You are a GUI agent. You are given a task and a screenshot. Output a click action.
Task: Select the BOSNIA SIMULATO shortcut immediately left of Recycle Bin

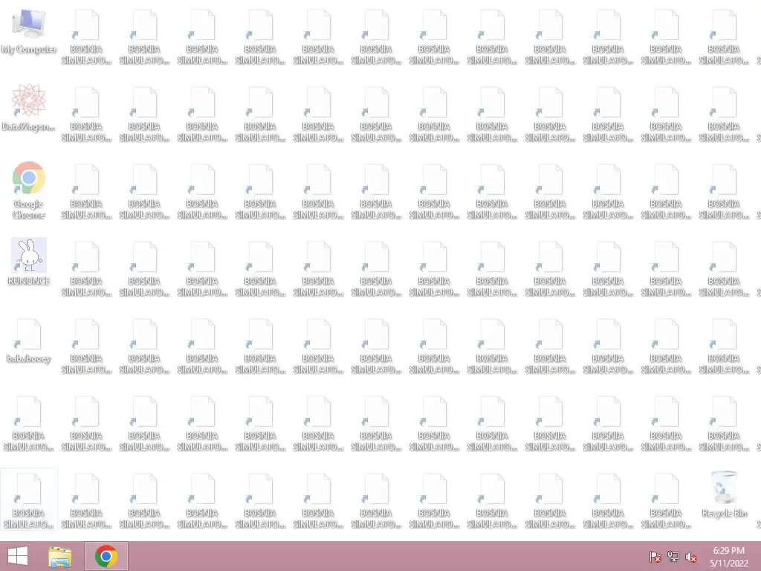click(x=666, y=501)
